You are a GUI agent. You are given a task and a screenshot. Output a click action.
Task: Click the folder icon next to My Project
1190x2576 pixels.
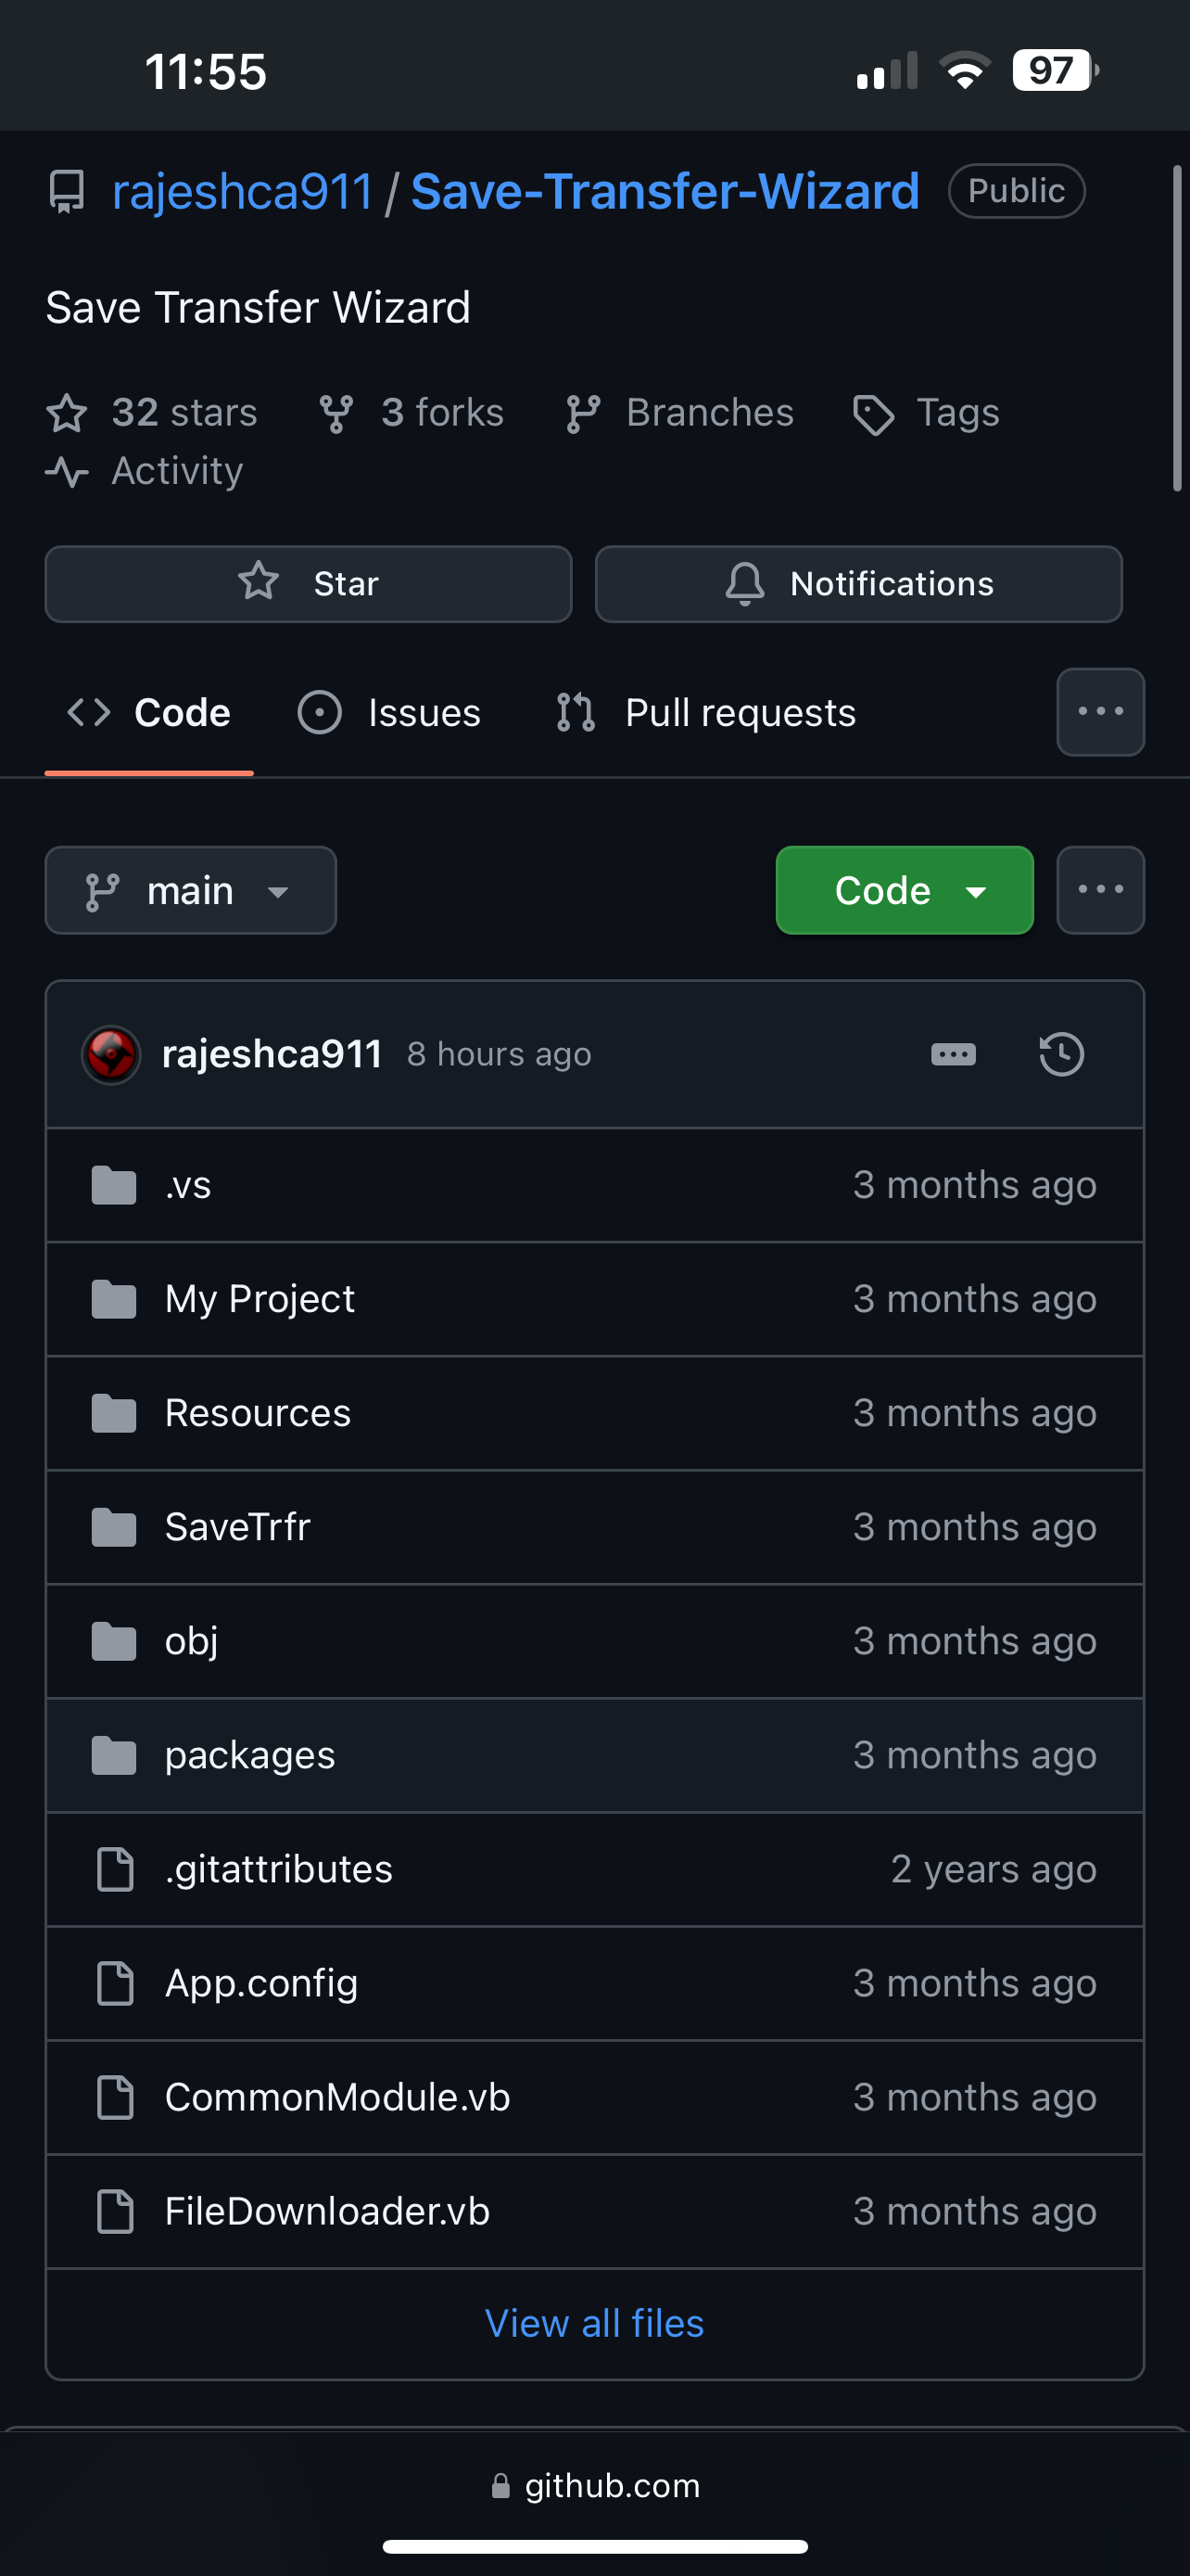click(x=114, y=1300)
